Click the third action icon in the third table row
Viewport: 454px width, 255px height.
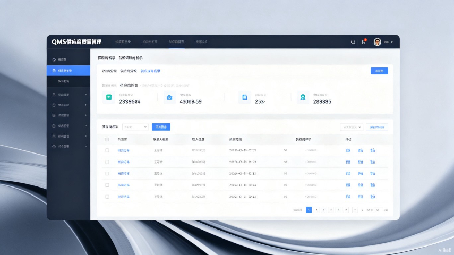(373, 173)
